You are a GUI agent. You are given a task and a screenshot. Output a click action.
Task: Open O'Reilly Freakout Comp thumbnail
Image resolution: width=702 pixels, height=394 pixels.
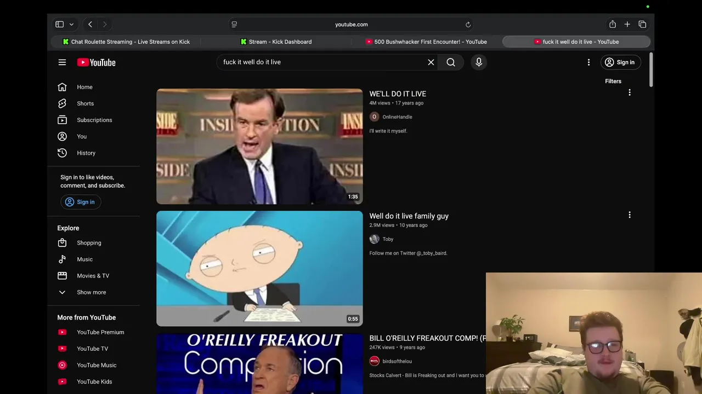pyautogui.click(x=259, y=363)
